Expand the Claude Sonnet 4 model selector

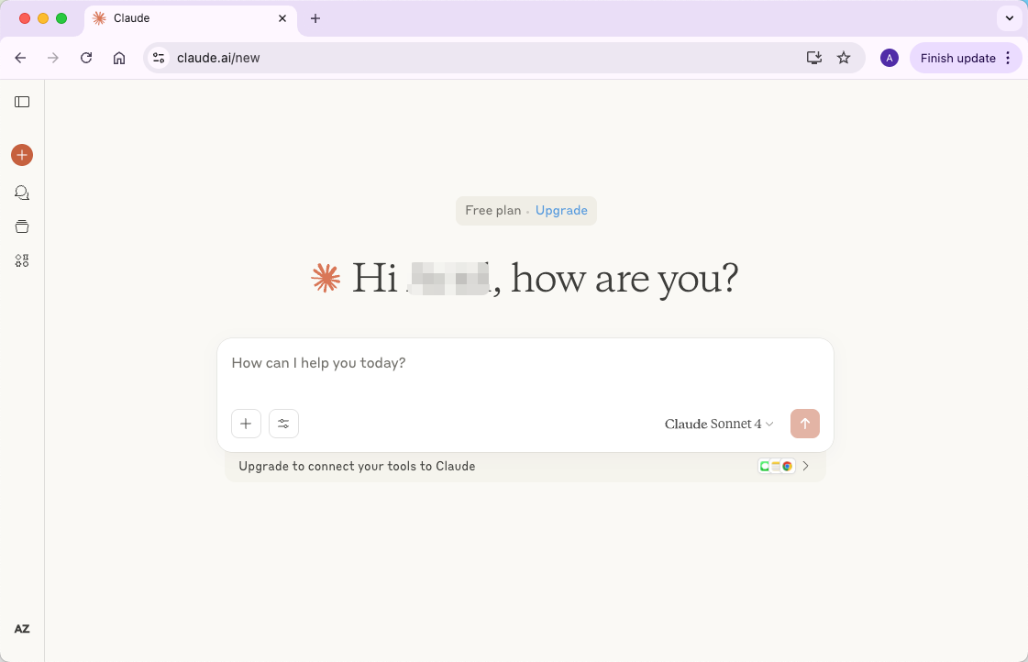point(719,425)
